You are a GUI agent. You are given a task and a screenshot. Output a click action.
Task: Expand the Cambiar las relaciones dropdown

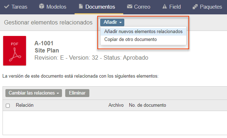pyautogui.click(x=34, y=93)
